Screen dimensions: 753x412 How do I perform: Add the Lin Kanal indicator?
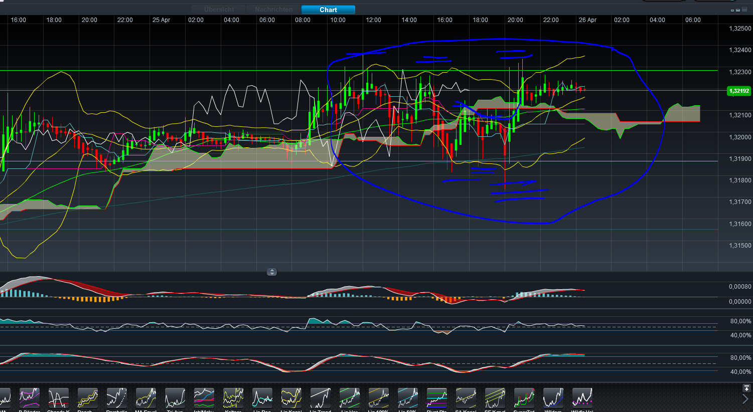point(291,397)
